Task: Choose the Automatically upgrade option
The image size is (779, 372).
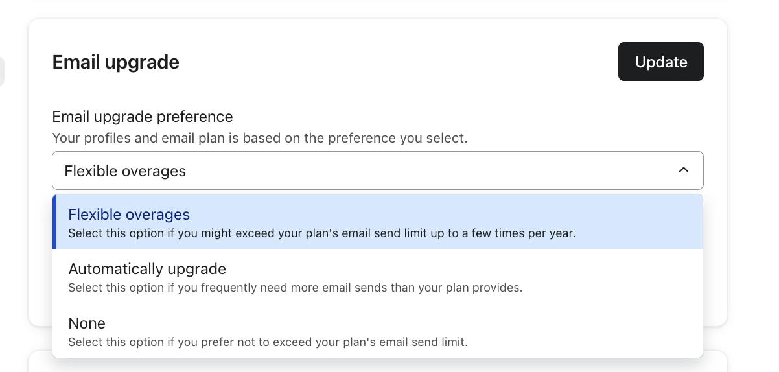Action: pos(147,269)
